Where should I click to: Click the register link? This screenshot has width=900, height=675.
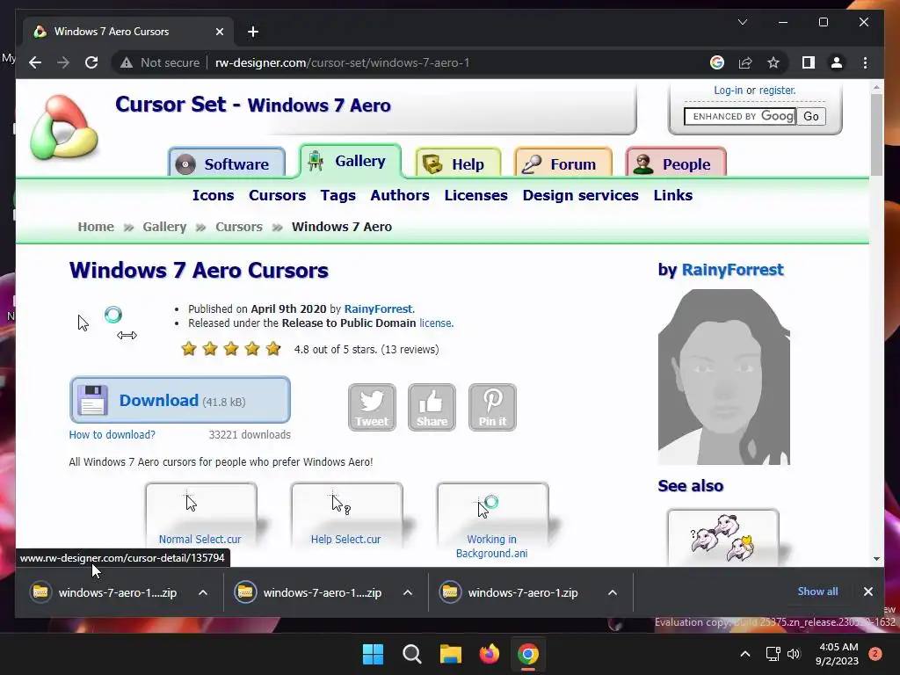pos(777,91)
